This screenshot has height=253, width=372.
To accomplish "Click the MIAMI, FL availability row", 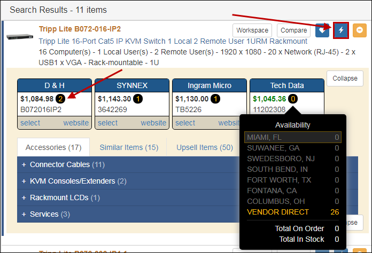I will [x=293, y=137].
